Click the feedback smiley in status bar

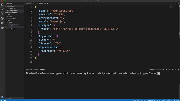(174, 100)
